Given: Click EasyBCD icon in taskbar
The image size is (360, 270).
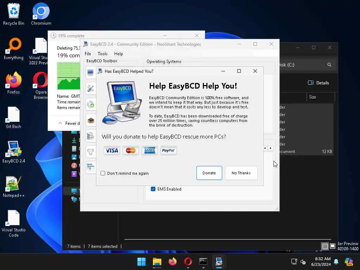Looking at the screenshot, I should pos(219,262).
